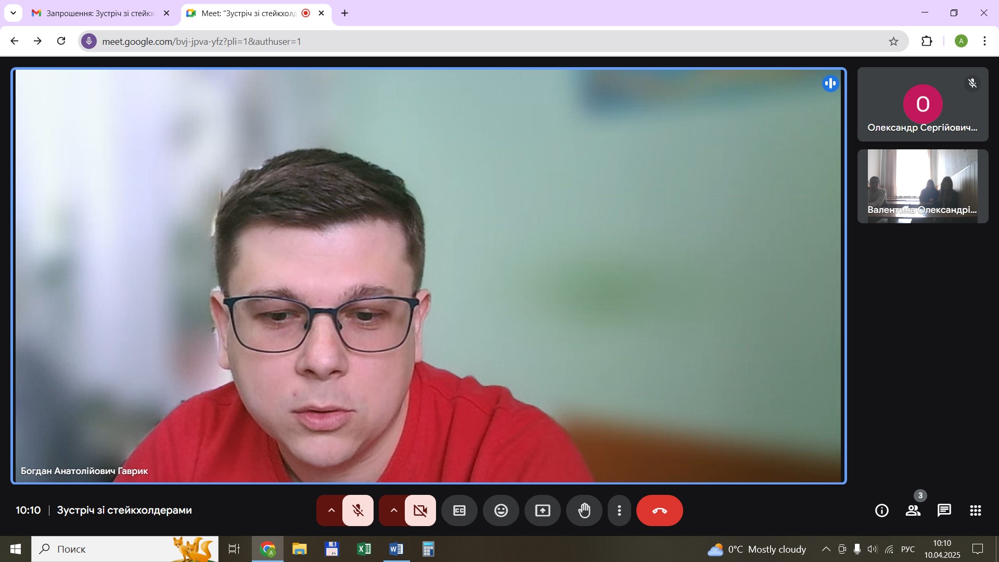Image resolution: width=999 pixels, height=562 pixels.
Task: Open Excel from taskbar
Action: coord(364,549)
